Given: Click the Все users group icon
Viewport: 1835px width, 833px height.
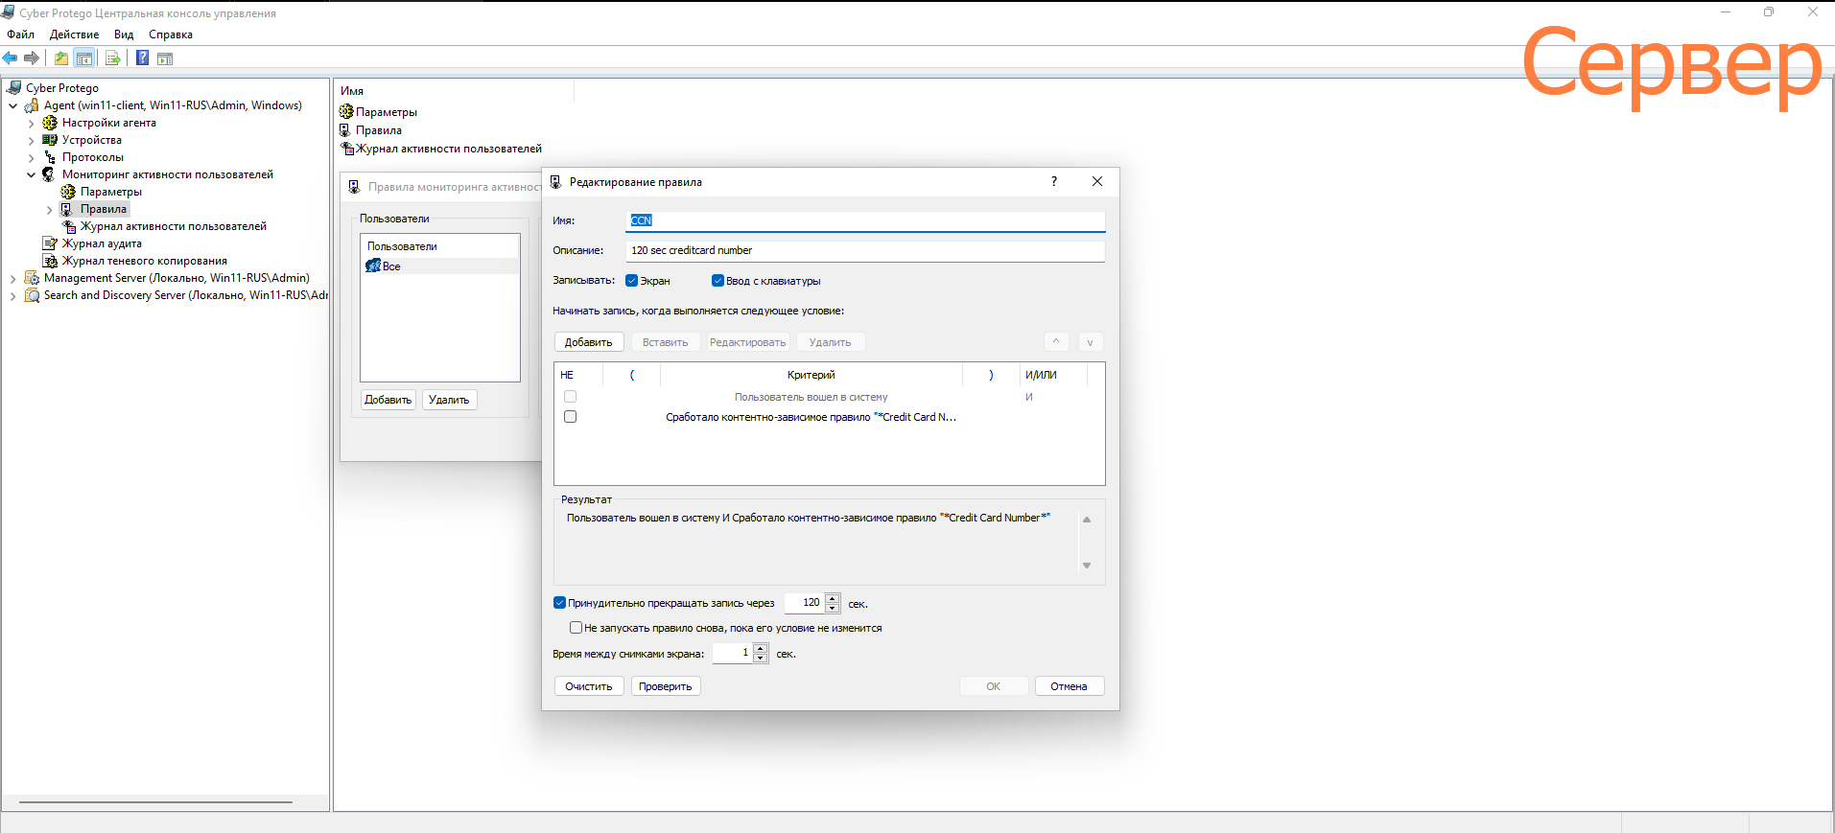Looking at the screenshot, I should (x=373, y=266).
